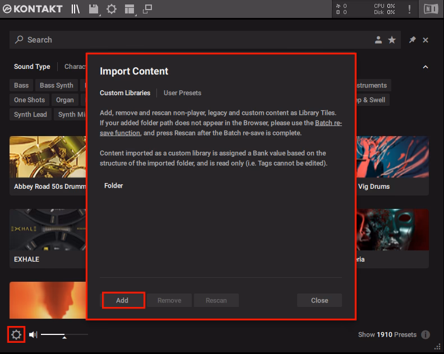Open the library browser icon in header

tap(76, 9)
